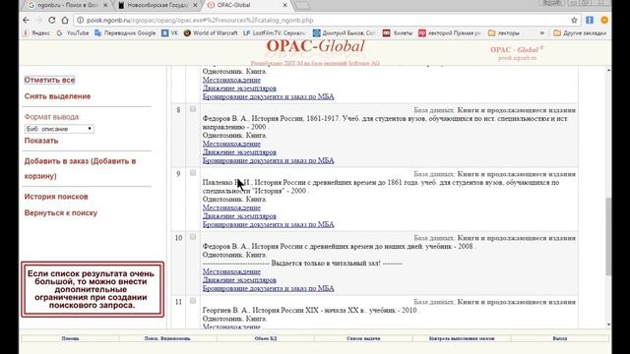The width and height of the screenshot is (630, 354).
Task: Bookmark this page with the star icon
Action: point(574,20)
